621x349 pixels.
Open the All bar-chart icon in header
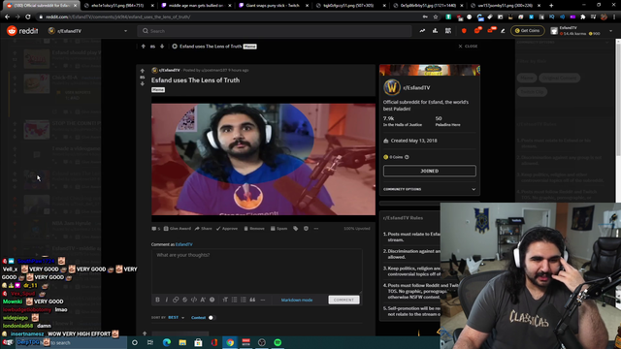[x=435, y=31]
